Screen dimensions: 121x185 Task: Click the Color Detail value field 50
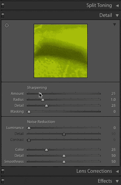113,155
